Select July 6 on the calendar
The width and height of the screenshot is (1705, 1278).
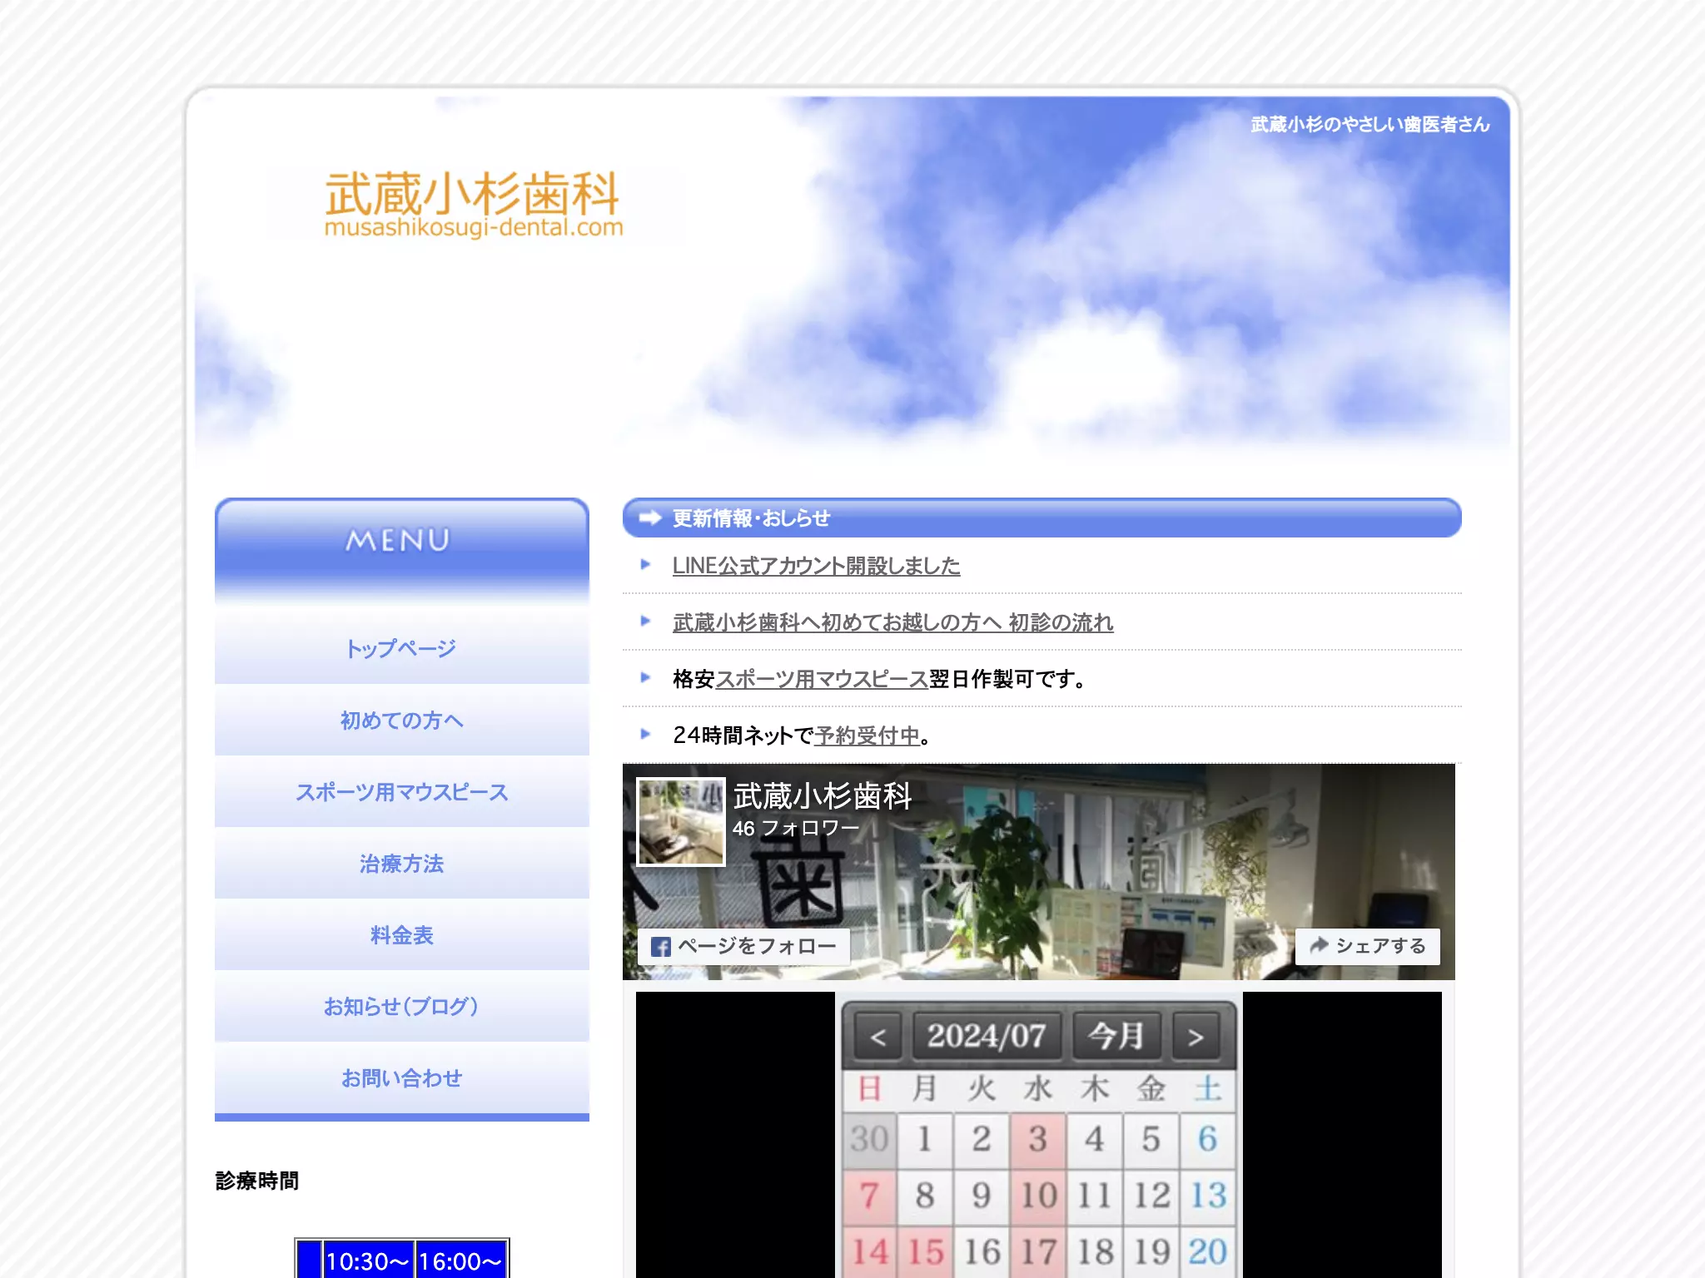(x=1207, y=1139)
